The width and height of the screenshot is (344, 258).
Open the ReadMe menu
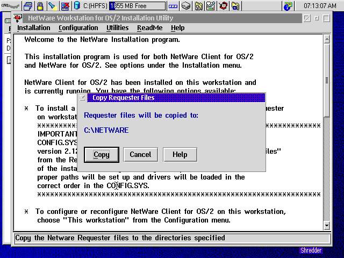click(x=150, y=28)
